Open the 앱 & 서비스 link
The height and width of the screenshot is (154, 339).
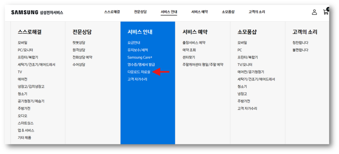coord(26,130)
